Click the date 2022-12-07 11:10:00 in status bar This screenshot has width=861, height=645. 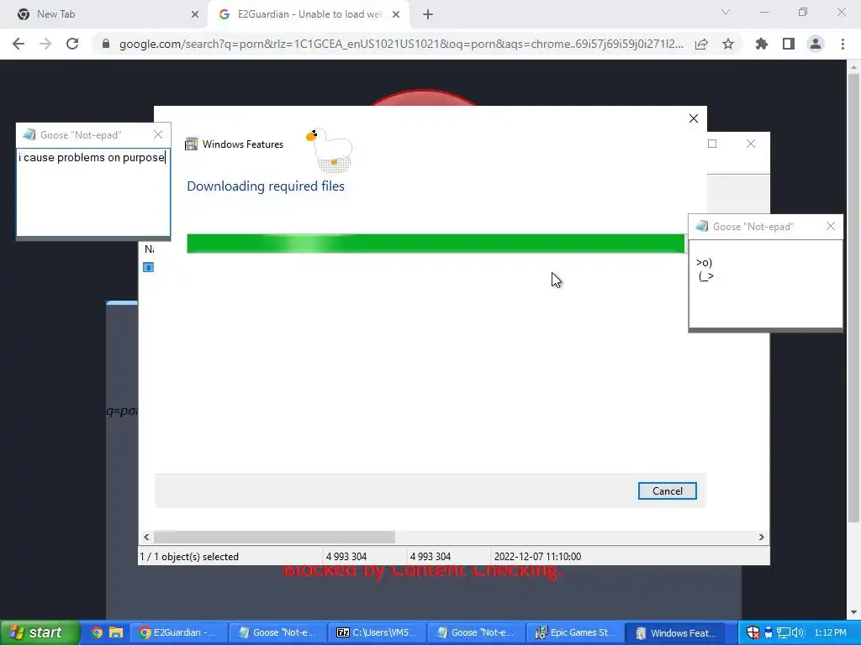(537, 556)
